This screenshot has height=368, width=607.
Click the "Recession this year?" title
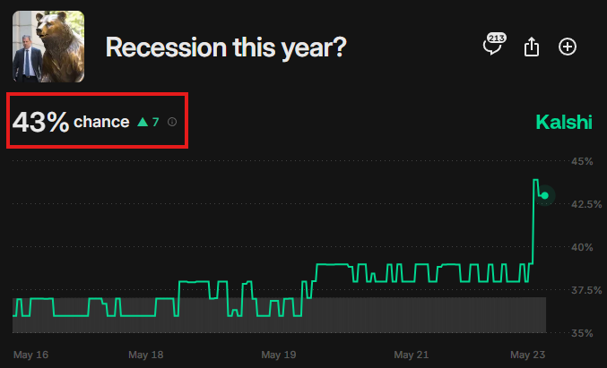tap(226, 47)
